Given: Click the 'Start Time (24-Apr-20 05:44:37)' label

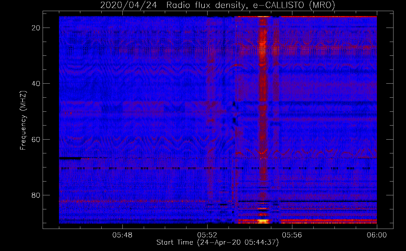Looking at the screenshot, I should coord(218,242).
